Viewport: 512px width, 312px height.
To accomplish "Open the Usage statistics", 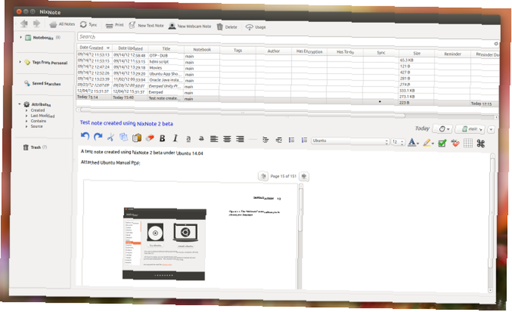I will pos(255,27).
